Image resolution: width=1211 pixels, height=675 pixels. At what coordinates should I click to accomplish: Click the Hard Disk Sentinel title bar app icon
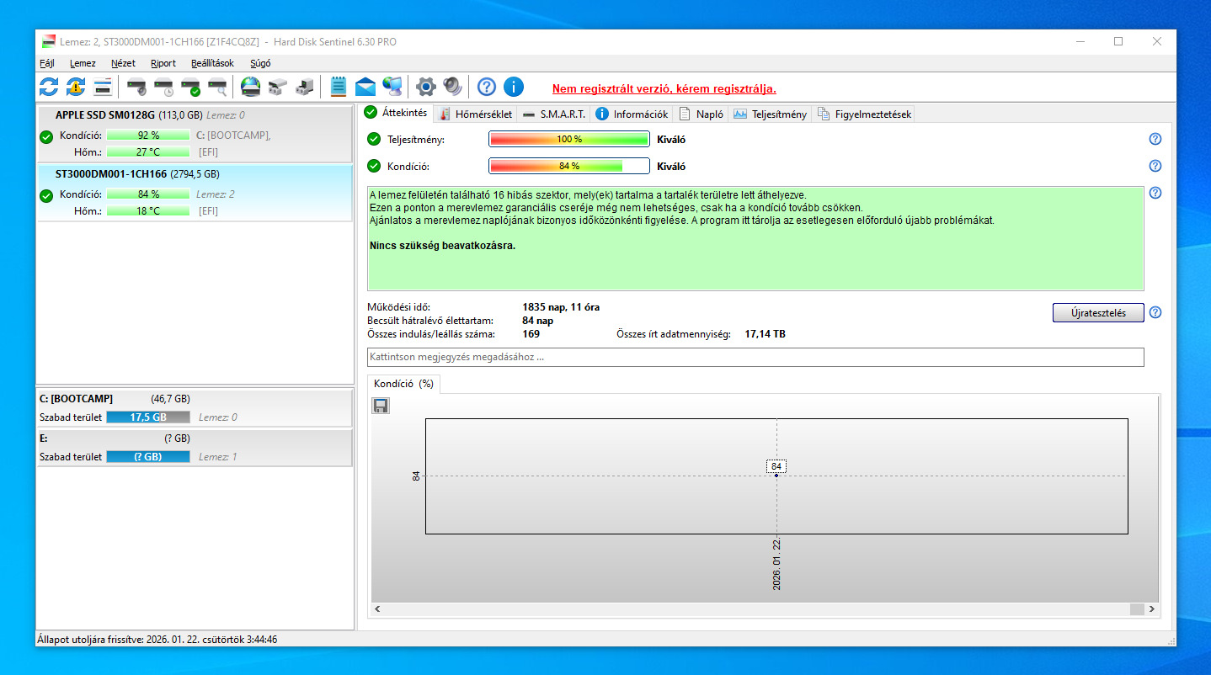click(x=47, y=42)
